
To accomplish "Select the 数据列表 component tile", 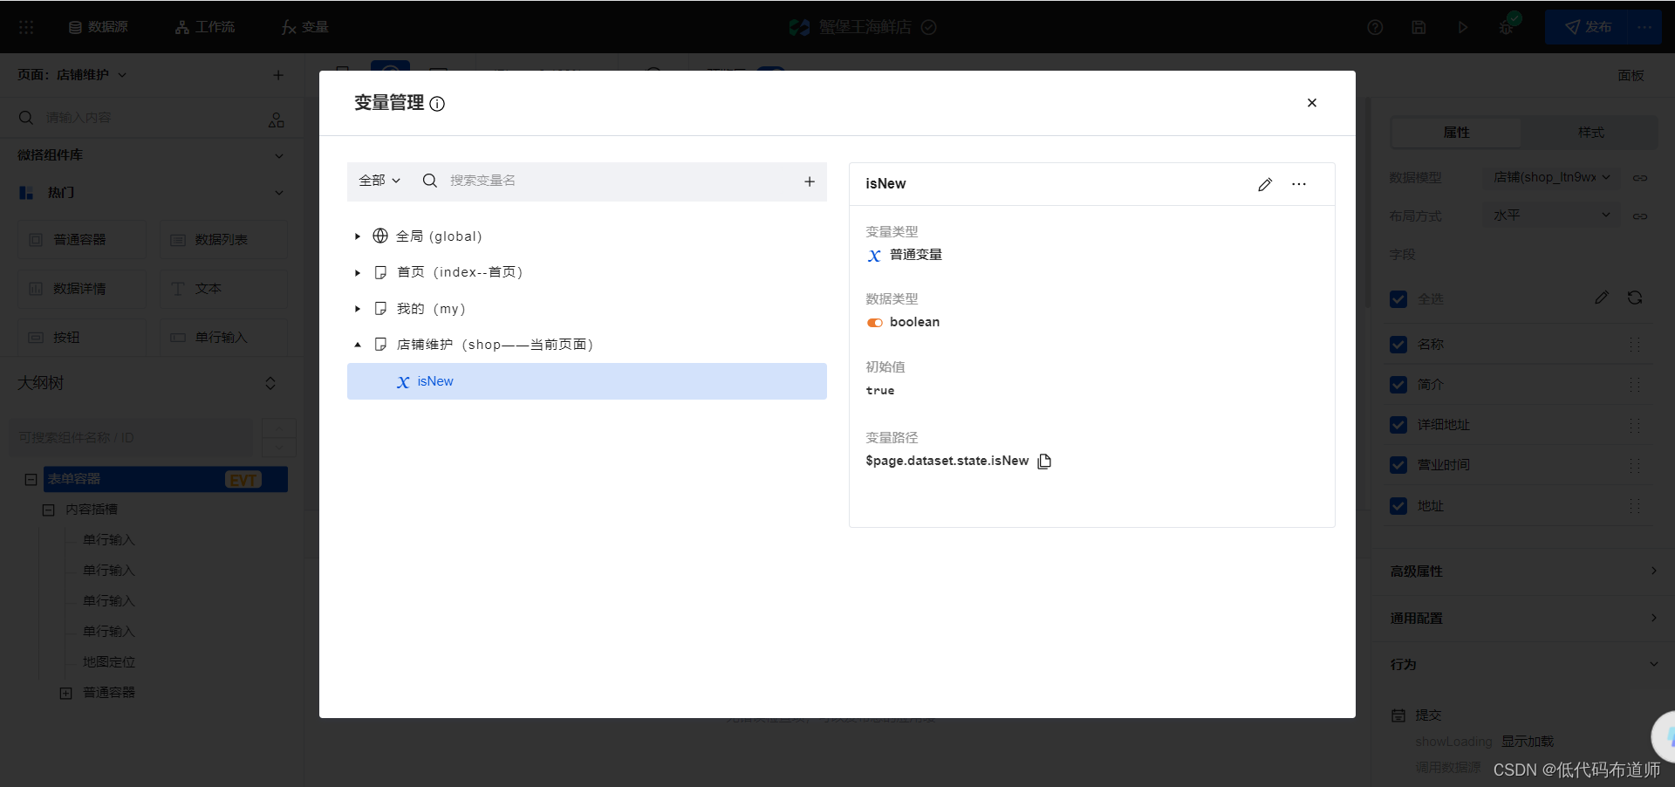I will point(223,240).
